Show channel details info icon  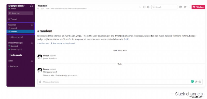click(144, 7)
